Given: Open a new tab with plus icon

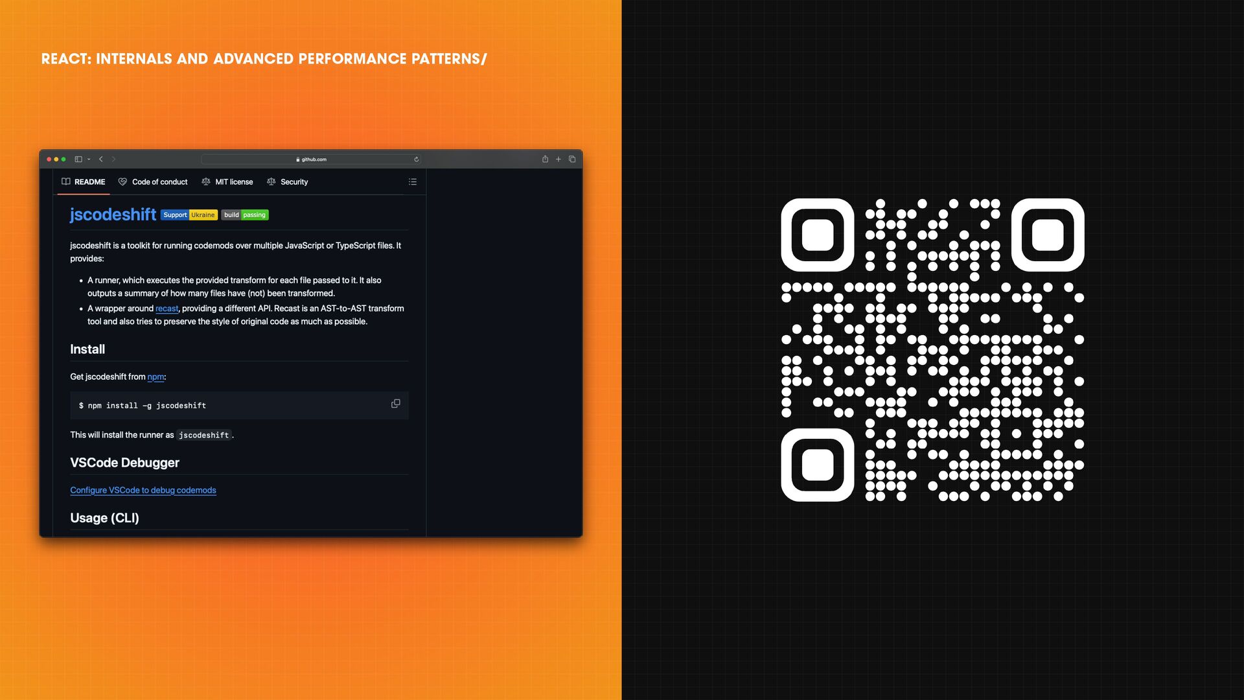Looking at the screenshot, I should [x=559, y=159].
